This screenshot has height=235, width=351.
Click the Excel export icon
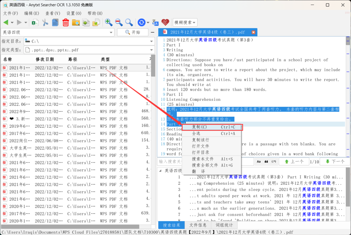click(35, 22)
